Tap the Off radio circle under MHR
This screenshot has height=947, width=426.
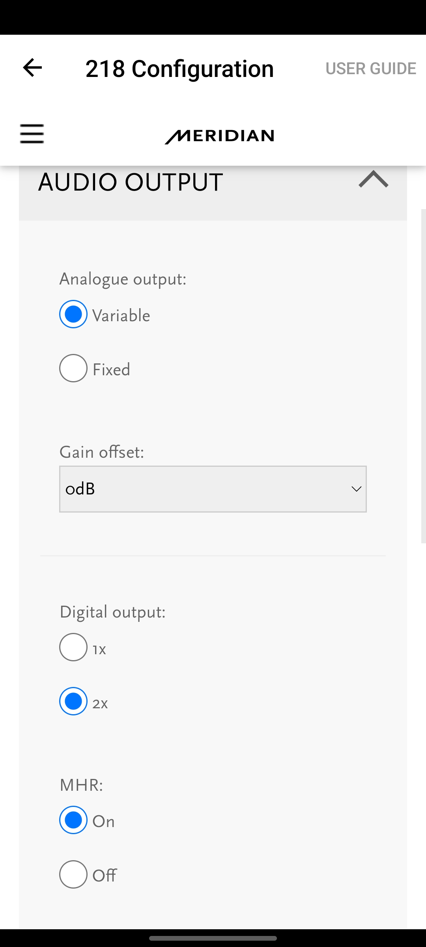(x=73, y=875)
